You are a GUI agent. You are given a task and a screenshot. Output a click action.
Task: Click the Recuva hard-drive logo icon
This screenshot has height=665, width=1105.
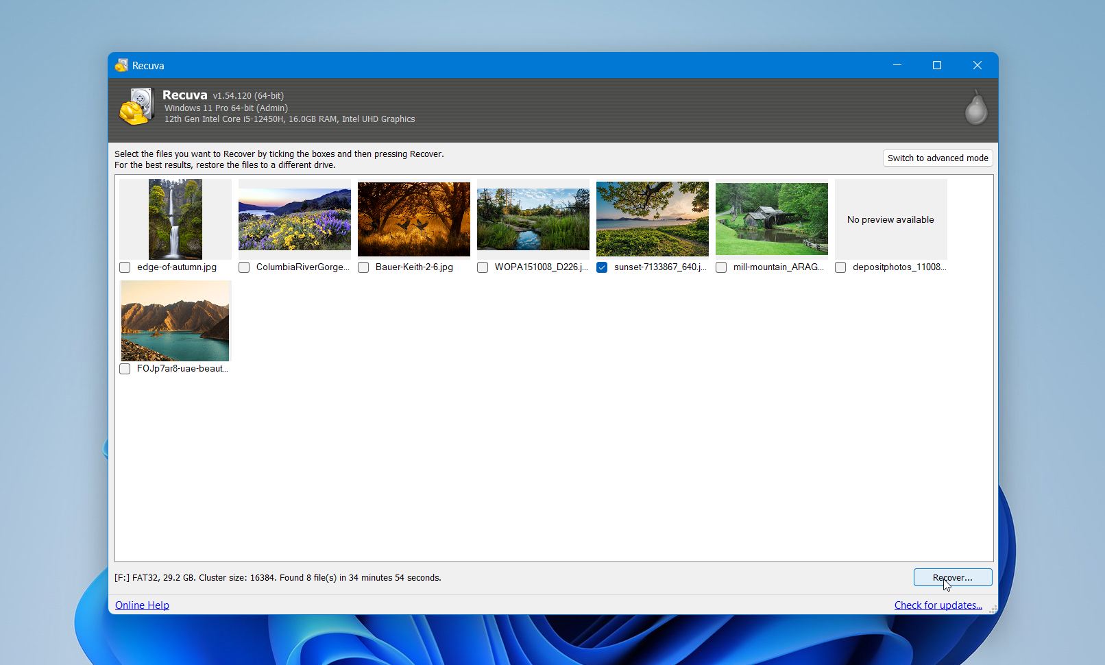click(136, 107)
